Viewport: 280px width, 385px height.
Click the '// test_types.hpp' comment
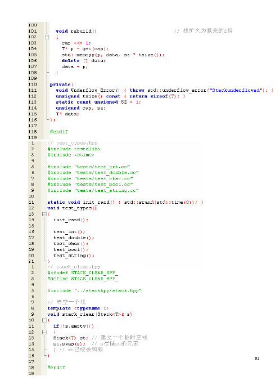73,143
